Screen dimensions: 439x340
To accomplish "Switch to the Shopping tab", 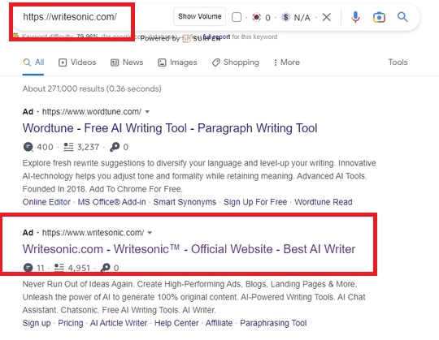I will [x=236, y=62].
